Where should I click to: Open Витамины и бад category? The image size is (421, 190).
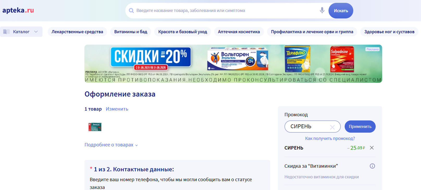click(x=131, y=32)
